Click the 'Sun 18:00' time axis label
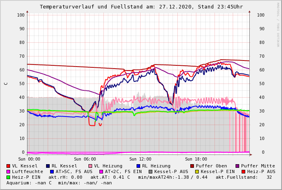282x190 pixels. pos(196,159)
